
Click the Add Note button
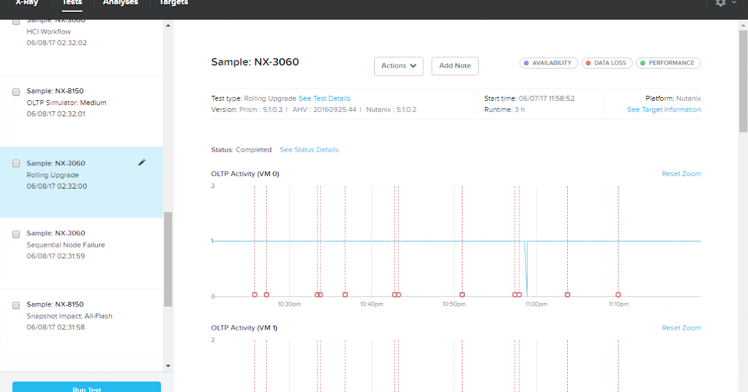click(454, 66)
